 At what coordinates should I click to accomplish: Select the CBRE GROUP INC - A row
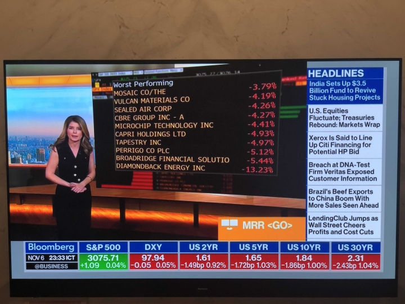(x=195, y=116)
